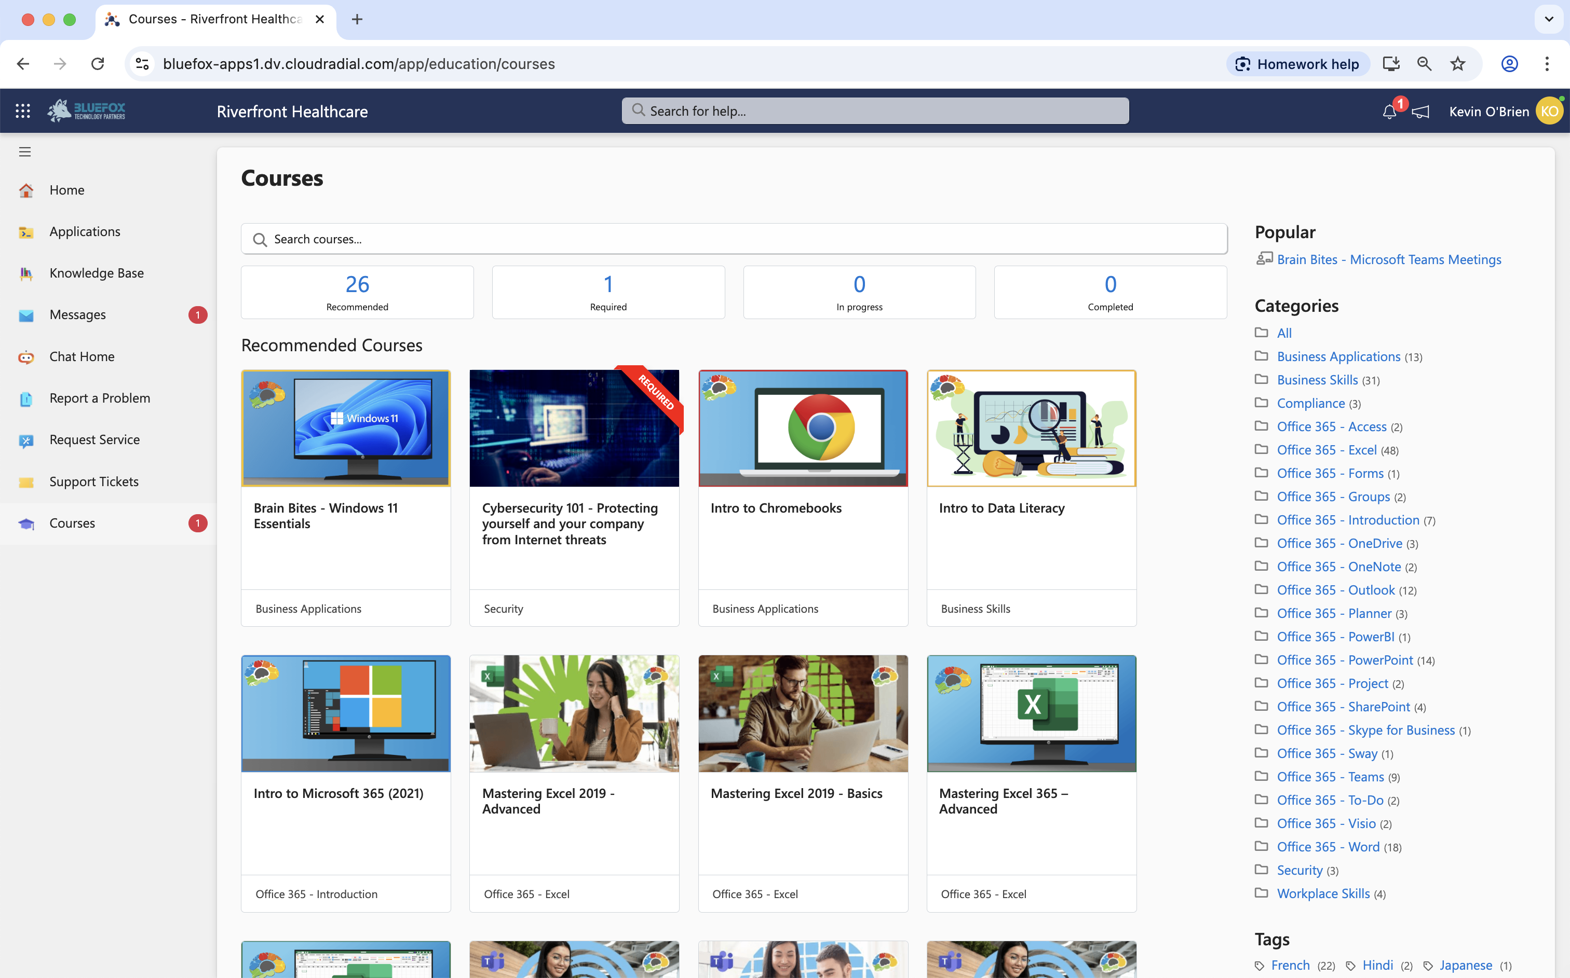
Task: Open a new browser tab
Action: point(357,19)
